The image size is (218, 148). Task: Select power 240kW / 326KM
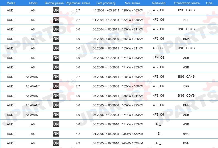(x=132, y=143)
